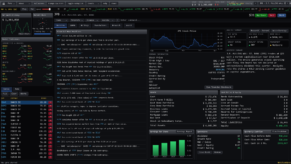Remove BBAR quote with red icon

50,102
